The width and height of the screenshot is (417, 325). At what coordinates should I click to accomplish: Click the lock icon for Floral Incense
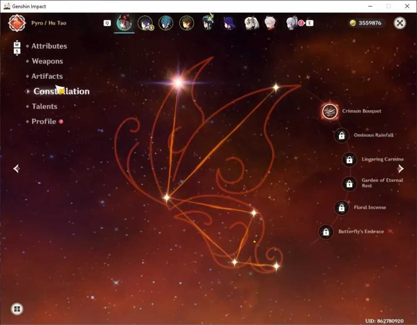point(342,207)
